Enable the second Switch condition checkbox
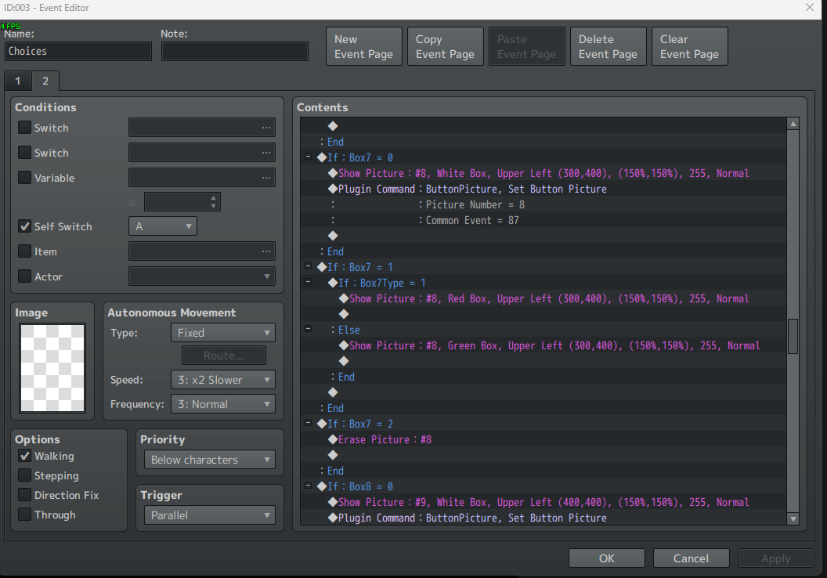The width and height of the screenshot is (827, 578). pyautogui.click(x=24, y=153)
